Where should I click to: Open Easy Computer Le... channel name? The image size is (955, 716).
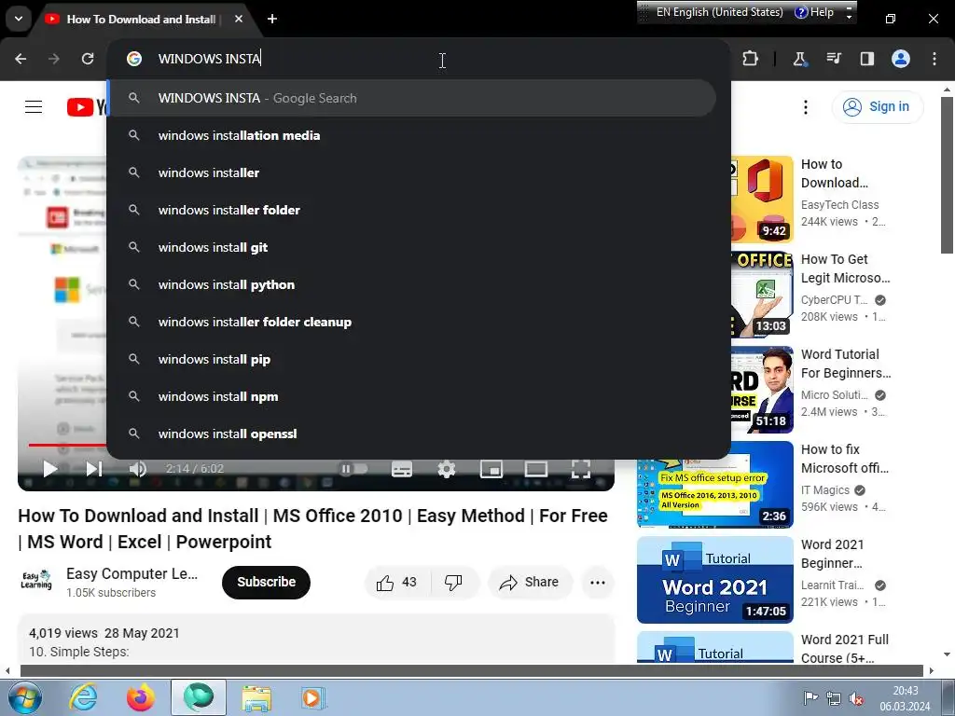pos(131,573)
